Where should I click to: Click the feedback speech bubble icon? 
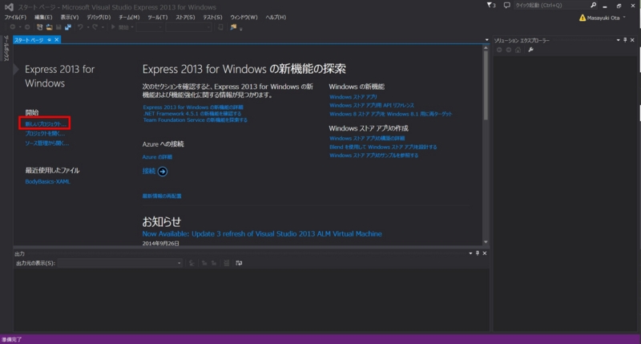507,6
